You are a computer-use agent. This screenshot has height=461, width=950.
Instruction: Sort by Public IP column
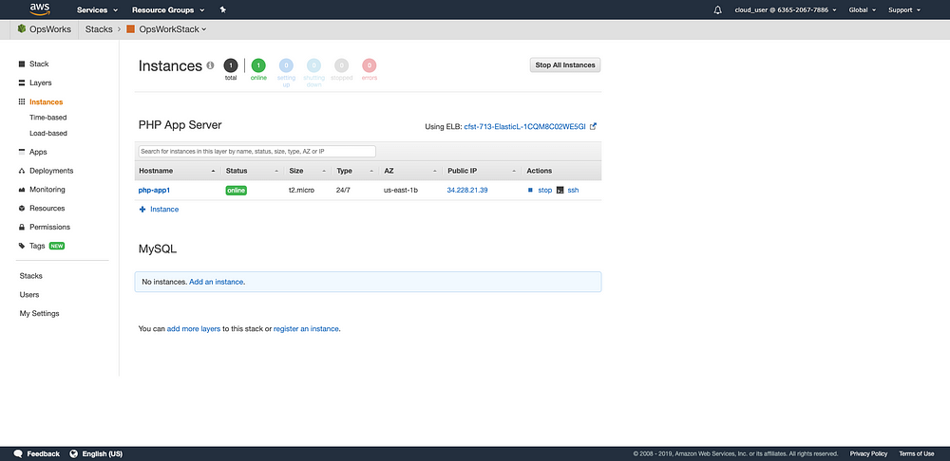click(483, 171)
